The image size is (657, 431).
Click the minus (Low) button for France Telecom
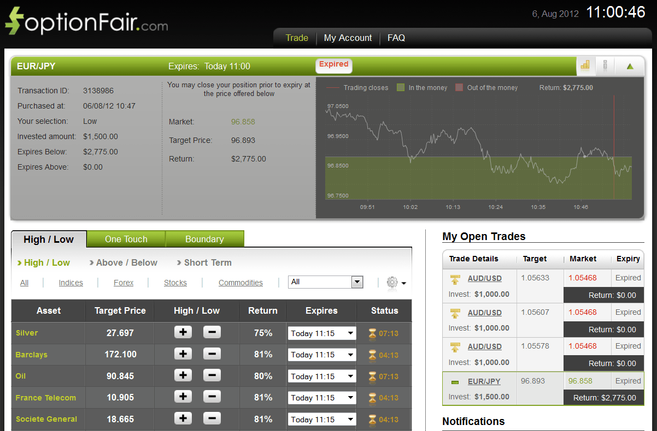[212, 397]
